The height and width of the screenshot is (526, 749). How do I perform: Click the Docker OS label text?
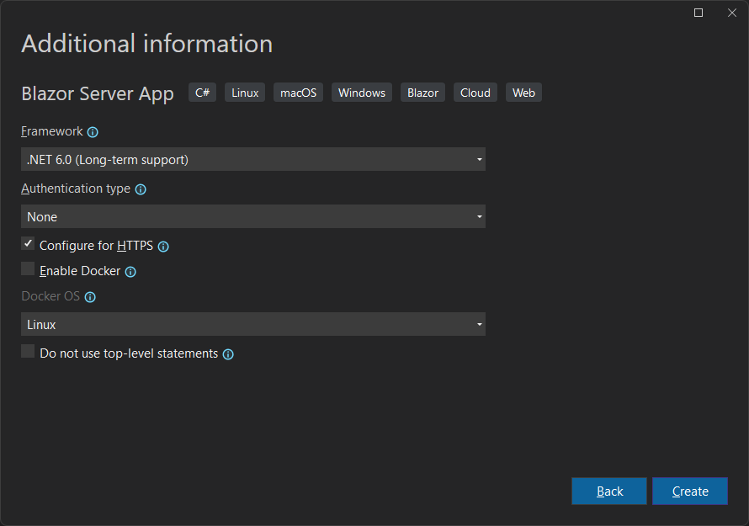click(x=50, y=296)
